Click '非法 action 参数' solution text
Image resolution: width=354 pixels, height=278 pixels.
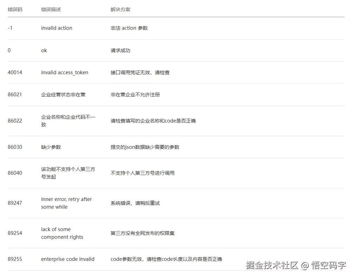tap(129, 28)
